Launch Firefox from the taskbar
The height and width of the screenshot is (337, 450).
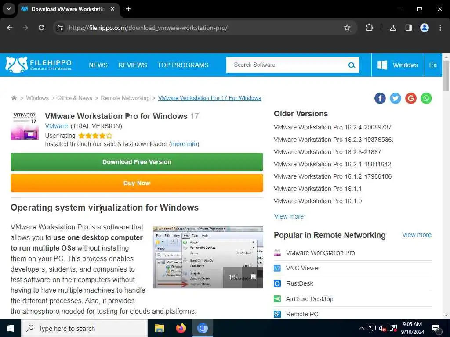pos(181,328)
